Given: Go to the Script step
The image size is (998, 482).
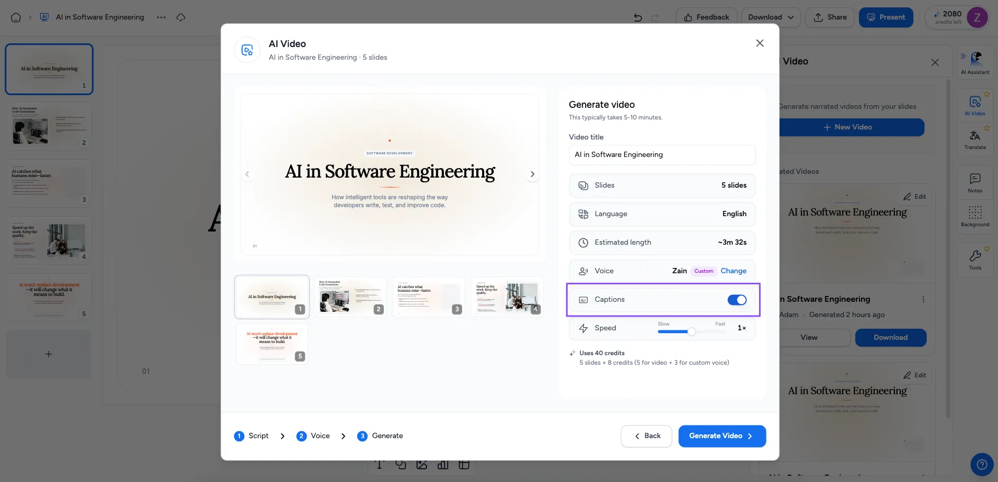Looking at the screenshot, I should pyautogui.click(x=252, y=436).
